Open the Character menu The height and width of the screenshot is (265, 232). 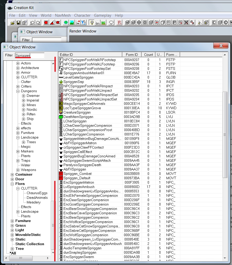[x=82, y=15]
